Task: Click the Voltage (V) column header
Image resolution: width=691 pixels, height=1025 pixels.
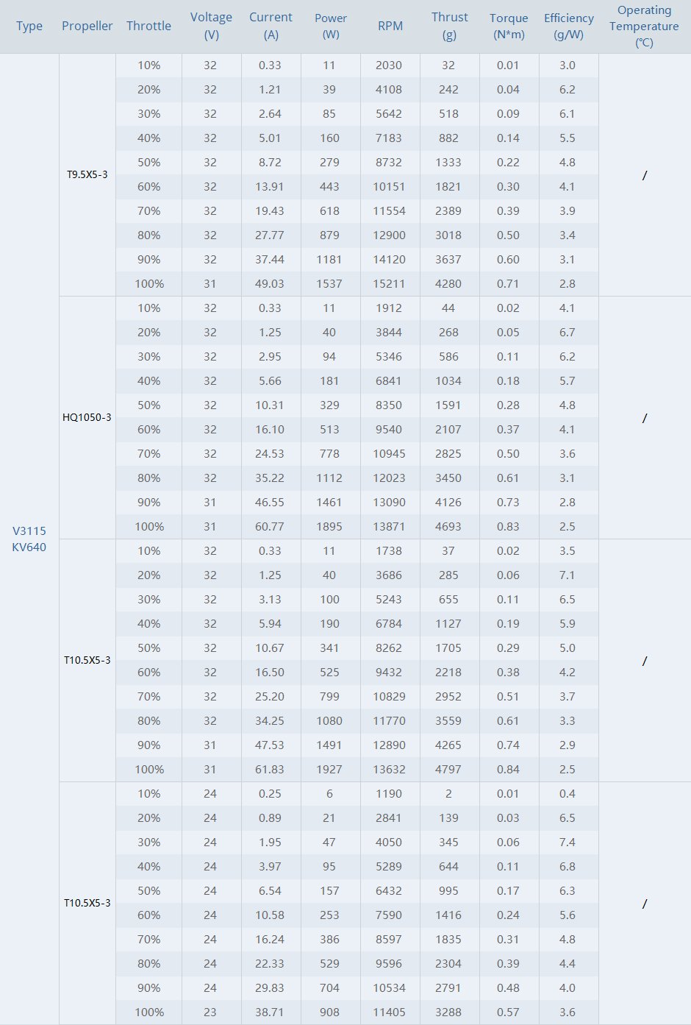Action: coord(211,26)
